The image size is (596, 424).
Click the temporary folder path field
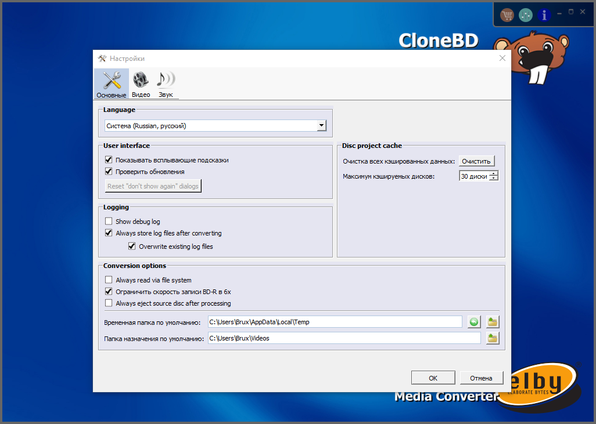point(335,322)
